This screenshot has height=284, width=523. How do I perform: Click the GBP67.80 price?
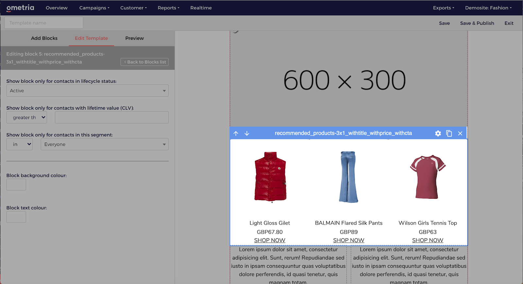[270, 232]
